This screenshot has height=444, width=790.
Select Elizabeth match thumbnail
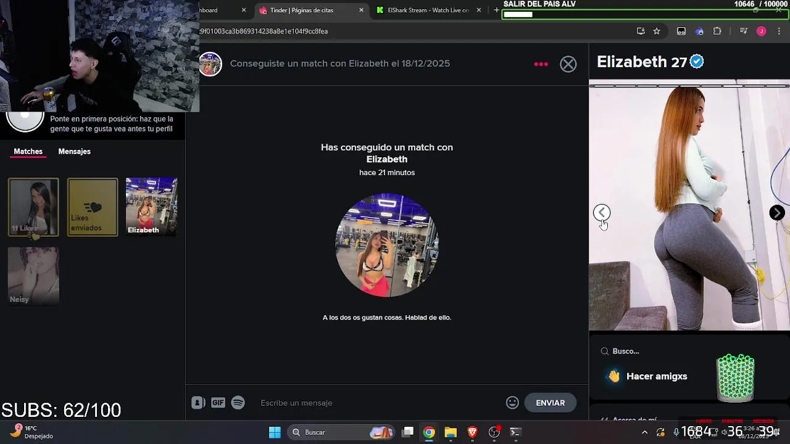151,207
